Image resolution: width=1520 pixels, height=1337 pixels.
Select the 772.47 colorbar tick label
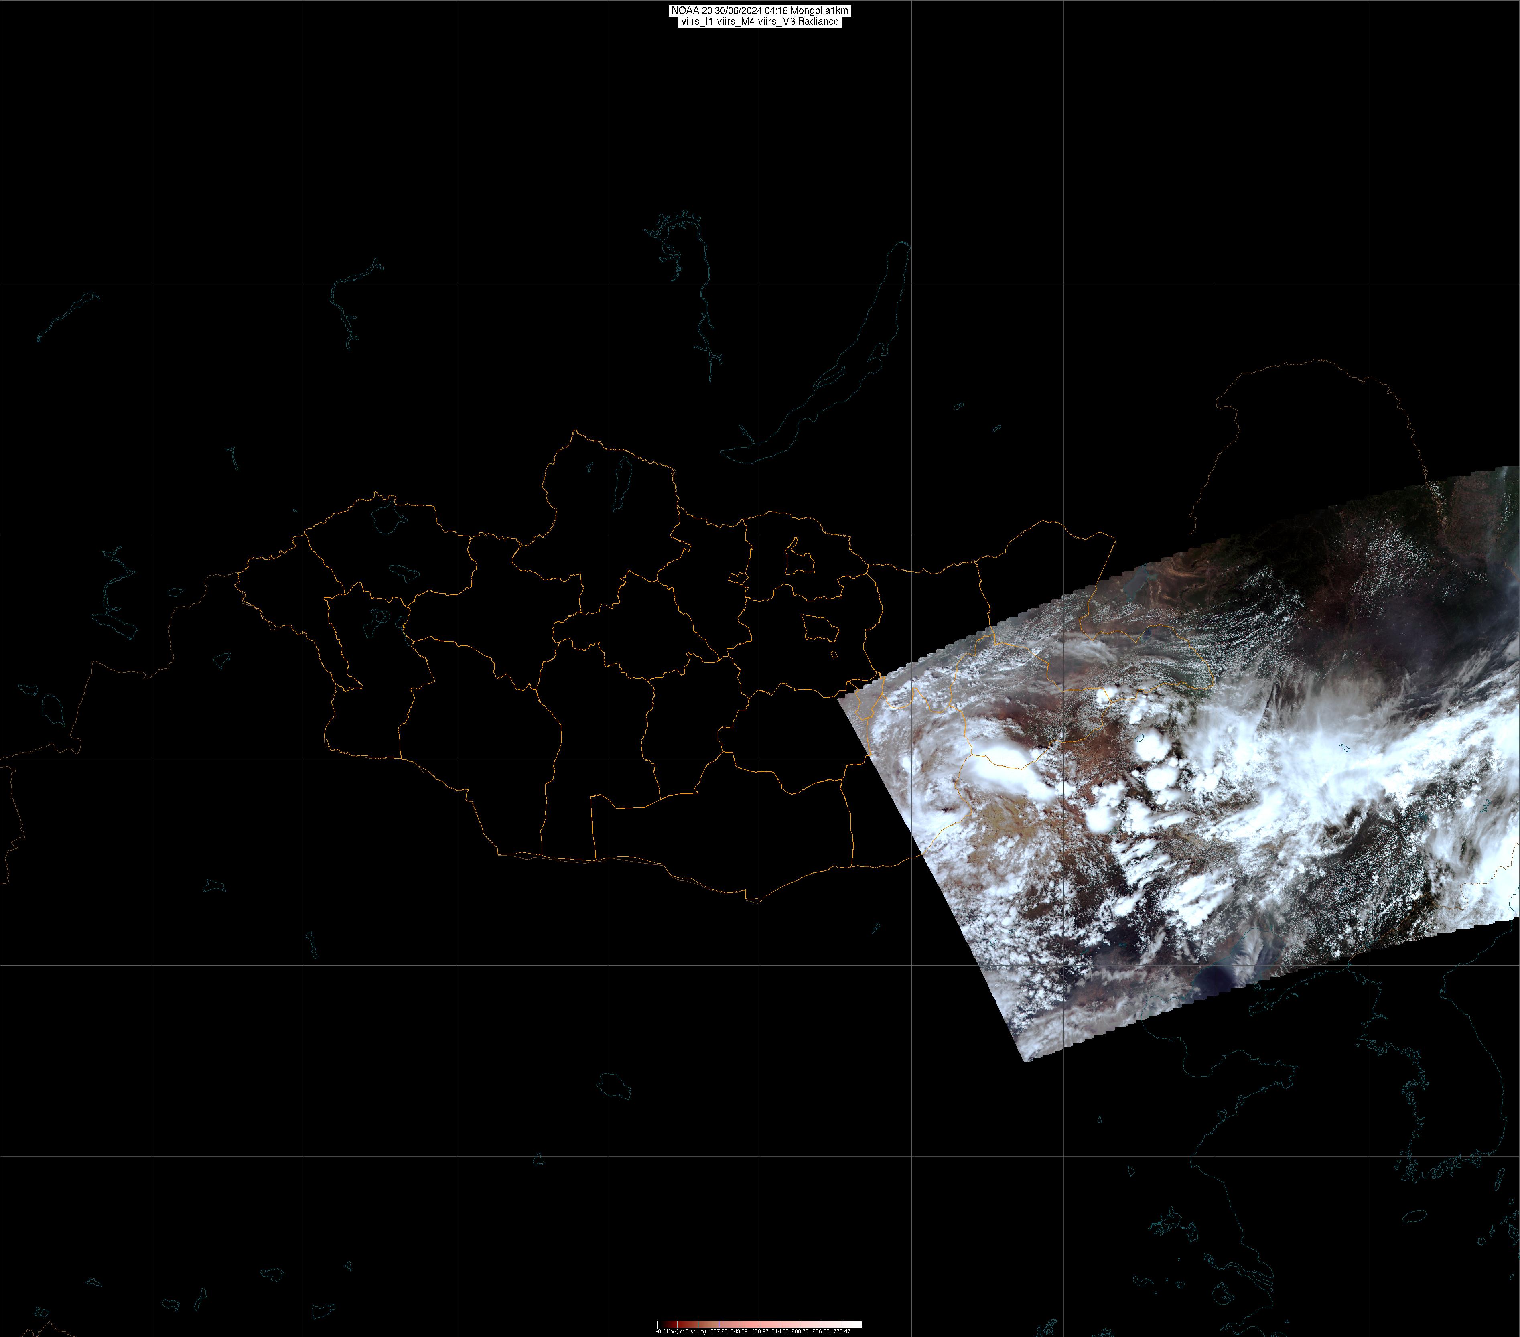[x=842, y=1332]
